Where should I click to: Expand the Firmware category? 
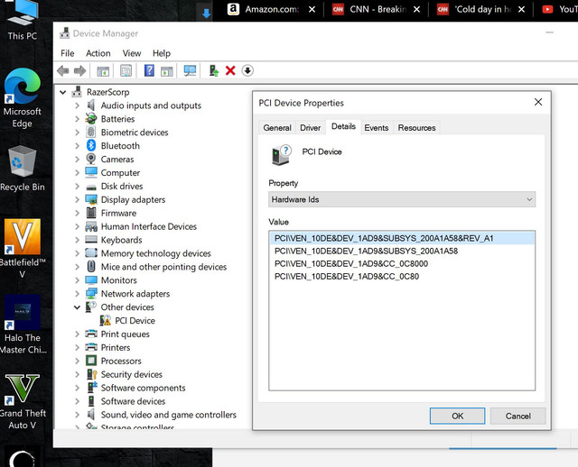click(x=77, y=213)
